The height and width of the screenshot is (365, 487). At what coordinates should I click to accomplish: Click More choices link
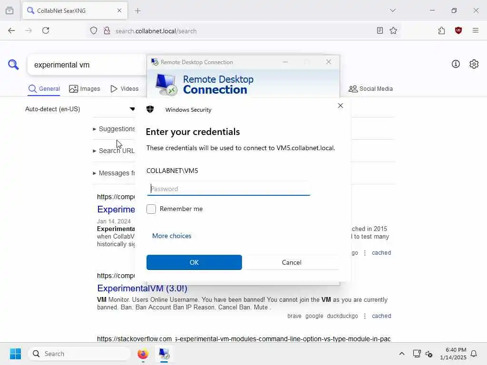(x=172, y=236)
